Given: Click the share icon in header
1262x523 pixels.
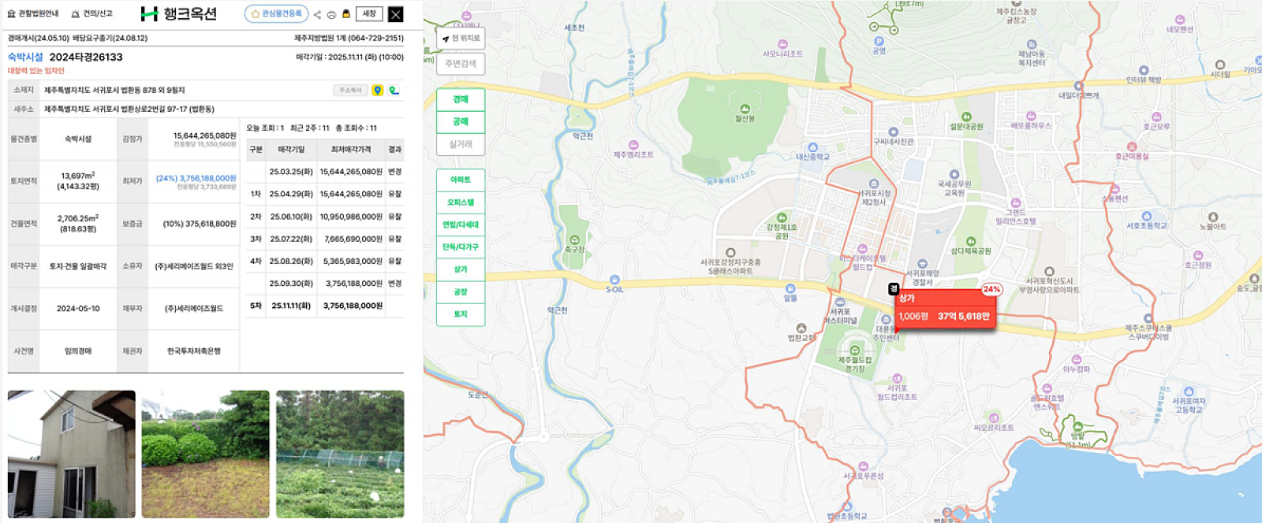Looking at the screenshot, I should 317,14.
